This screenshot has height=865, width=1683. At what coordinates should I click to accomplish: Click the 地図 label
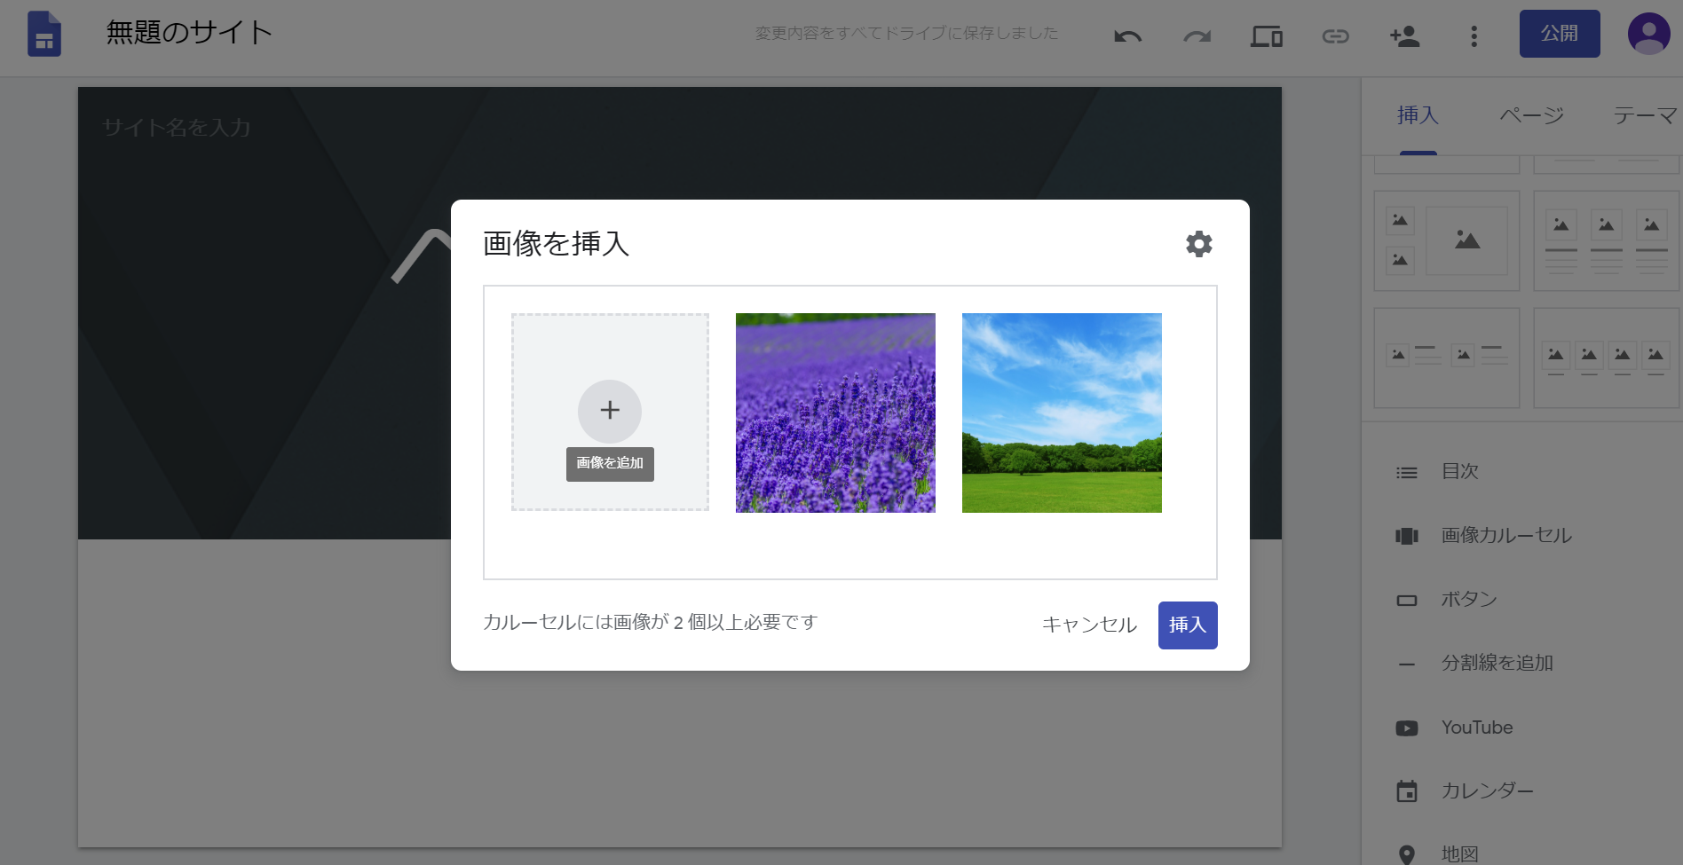pos(1460,854)
